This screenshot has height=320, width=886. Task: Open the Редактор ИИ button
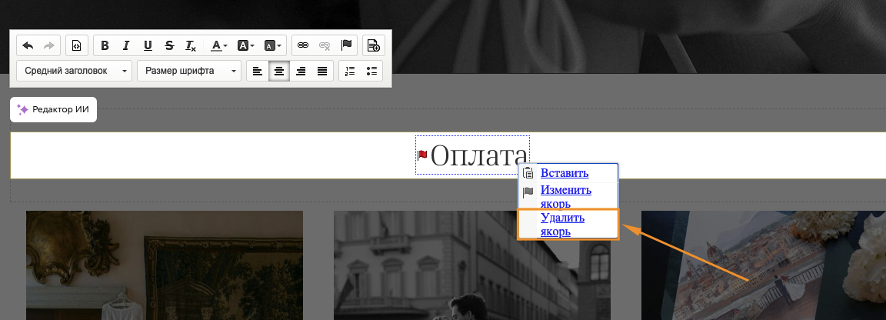[53, 109]
